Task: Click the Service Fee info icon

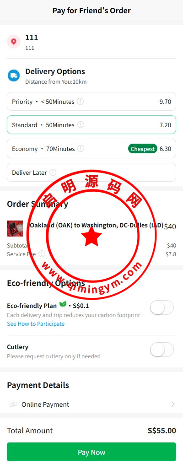Action: tap(42, 254)
